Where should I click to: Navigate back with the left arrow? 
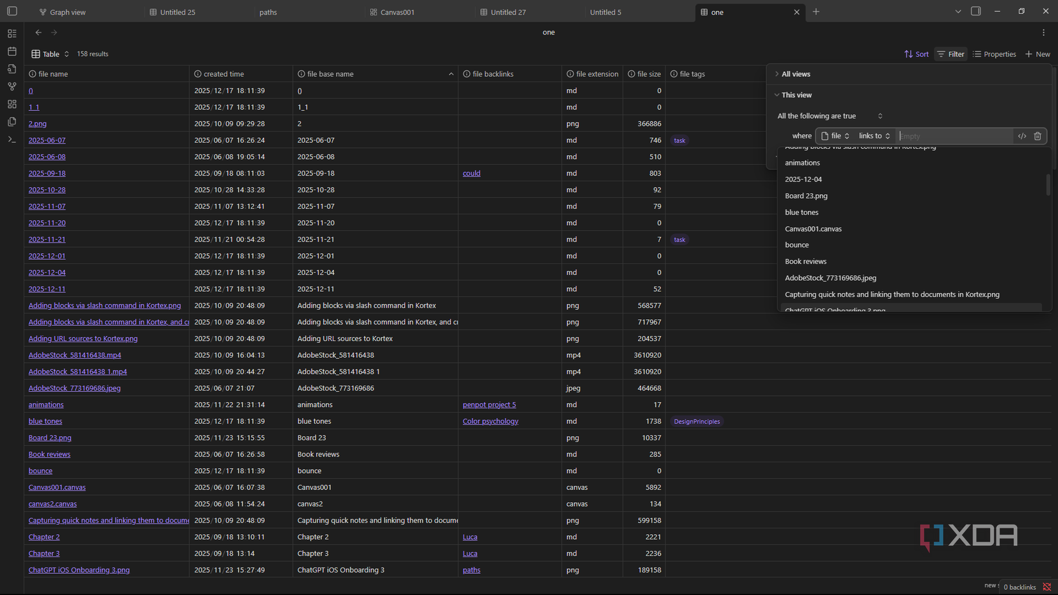pyautogui.click(x=38, y=32)
